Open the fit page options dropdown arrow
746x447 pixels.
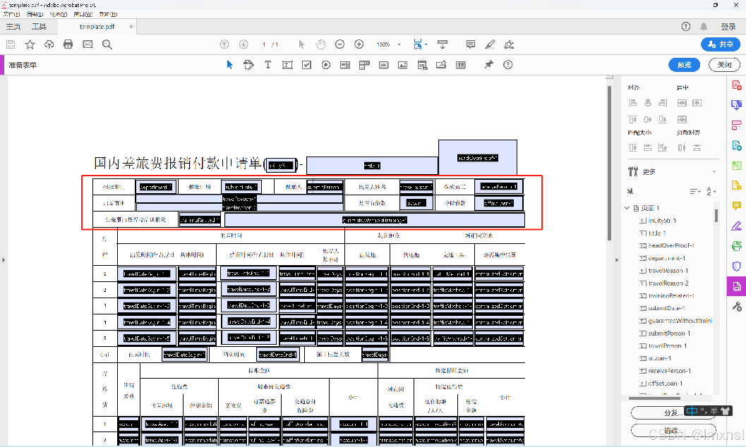426,44
